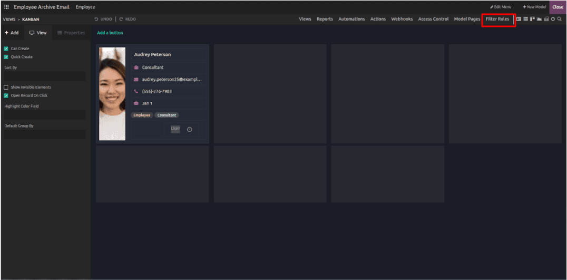Open the Filter Rules menu
The height and width of the screenshot is (280, 567).
click(497, 19)
